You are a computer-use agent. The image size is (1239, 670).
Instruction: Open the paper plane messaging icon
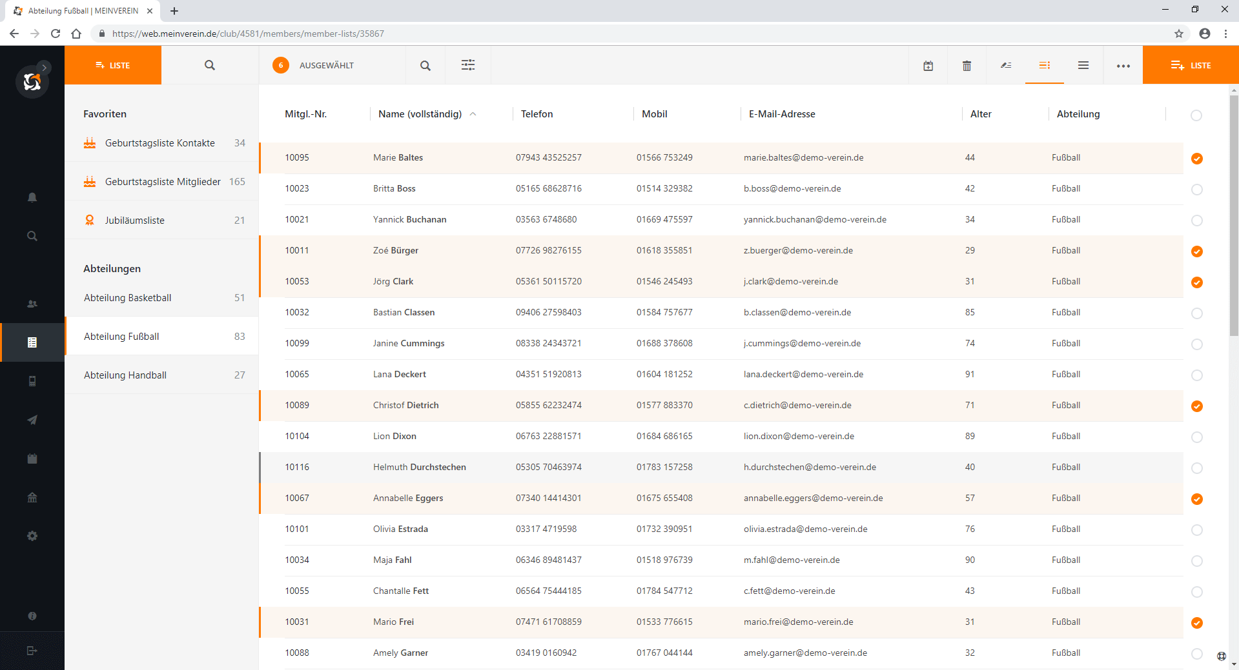(32, 420)
